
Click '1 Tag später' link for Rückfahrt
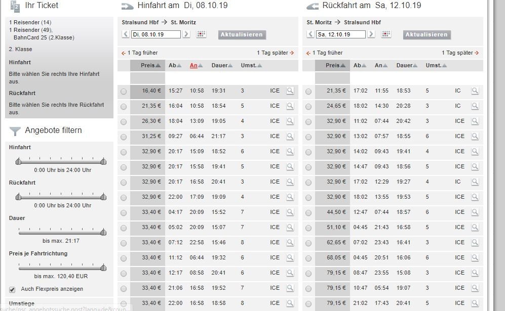[460, 53]
